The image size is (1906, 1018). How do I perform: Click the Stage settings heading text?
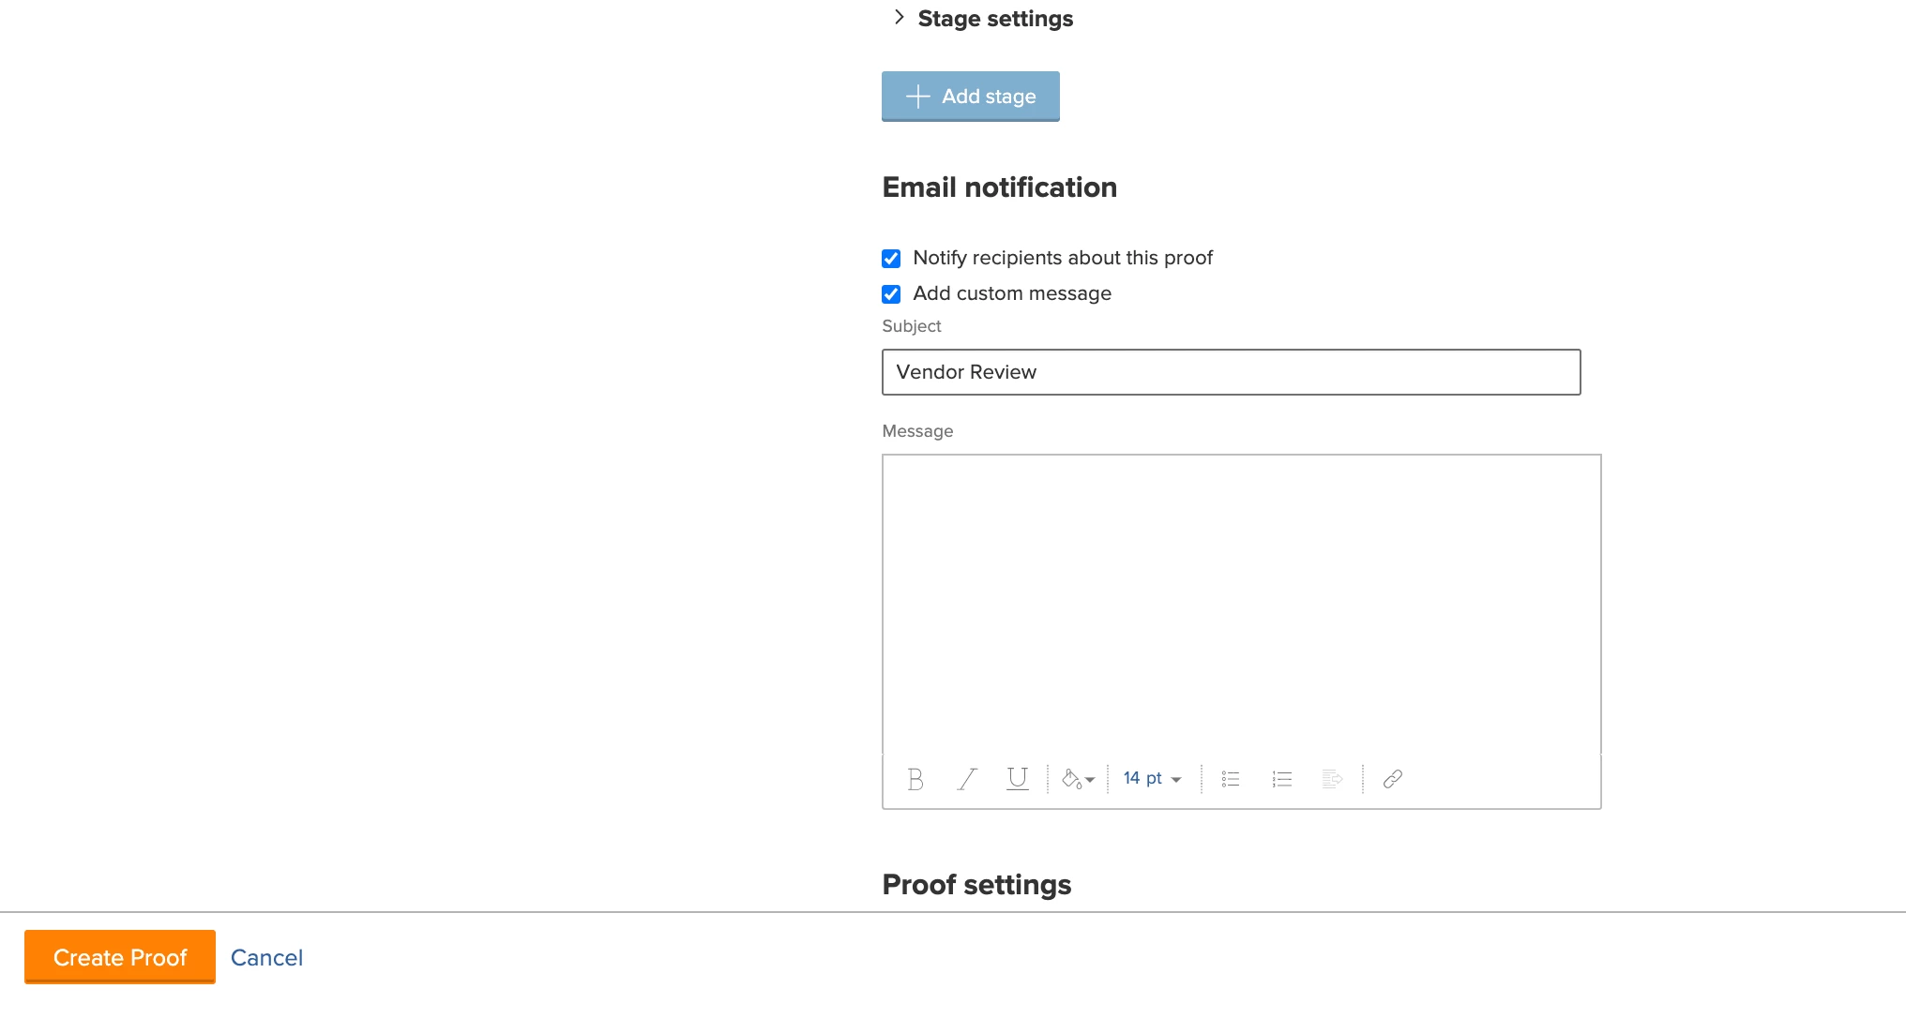point(995,19)
